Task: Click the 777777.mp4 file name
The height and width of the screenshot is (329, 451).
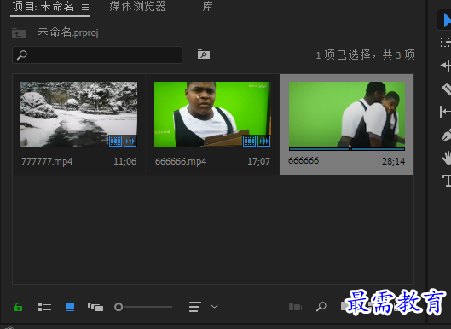Action: 47,161
